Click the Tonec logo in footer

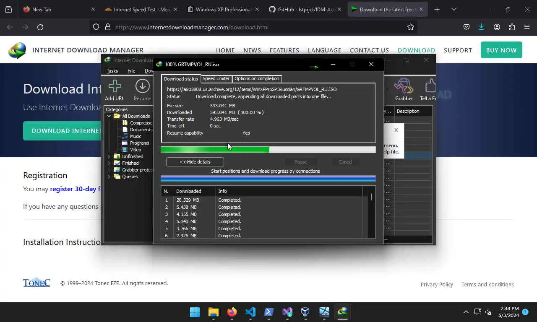tap(36, 282)
